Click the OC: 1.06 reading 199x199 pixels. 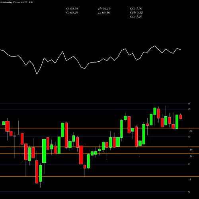pyautogui.click(x=136, y=9)
